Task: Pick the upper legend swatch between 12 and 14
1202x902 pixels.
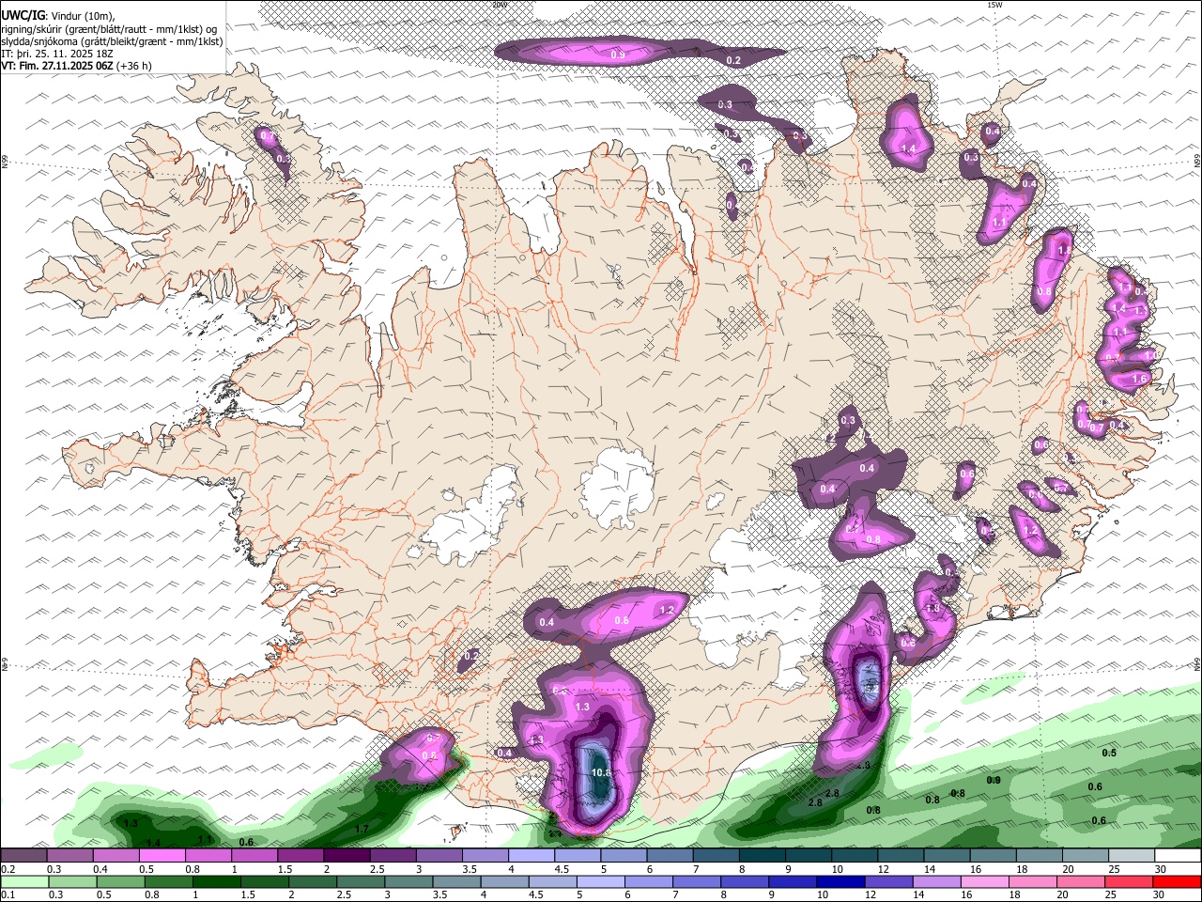Action: (900, 856)
